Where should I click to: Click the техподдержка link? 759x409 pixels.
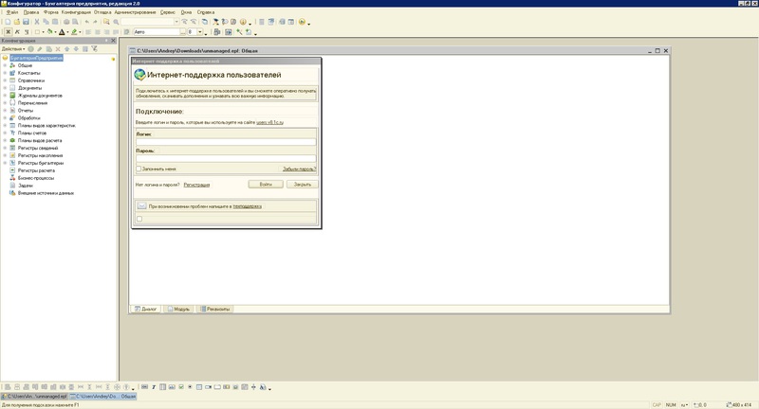point(247,206)
